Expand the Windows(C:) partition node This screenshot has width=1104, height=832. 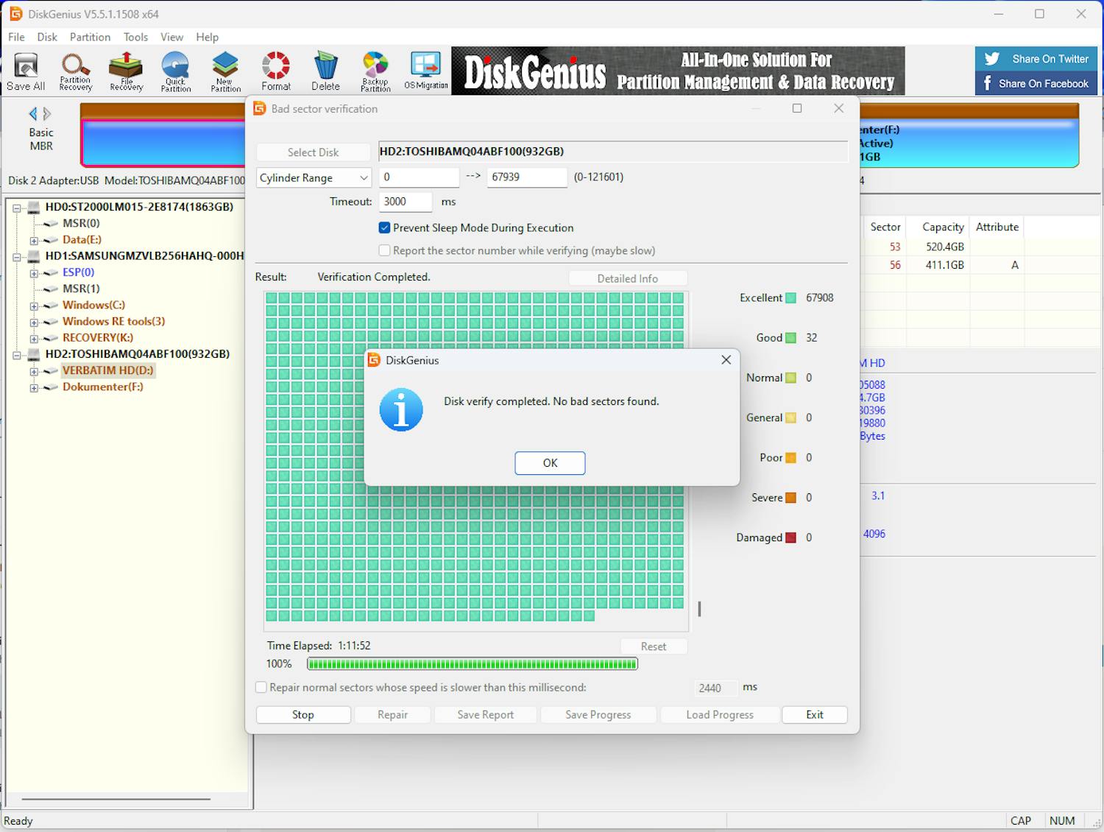pos(34,306)
